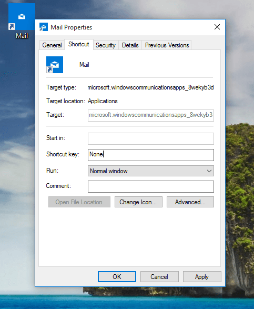This screenshot has width=254, height=309.
Task: Dismiss dialog with Cancel
Action: click(159, 277)
